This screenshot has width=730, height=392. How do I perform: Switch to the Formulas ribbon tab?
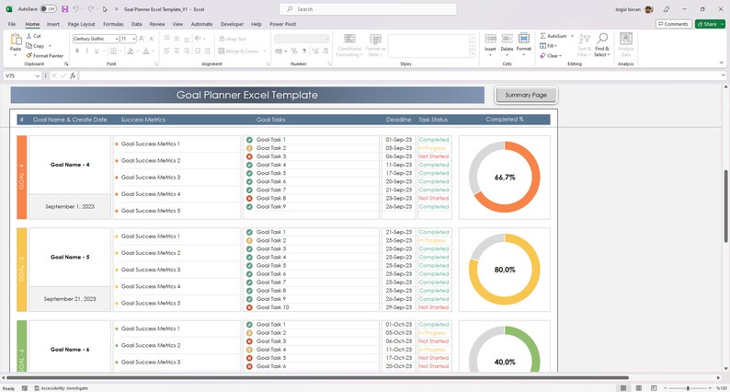click(x=113, y=24)
